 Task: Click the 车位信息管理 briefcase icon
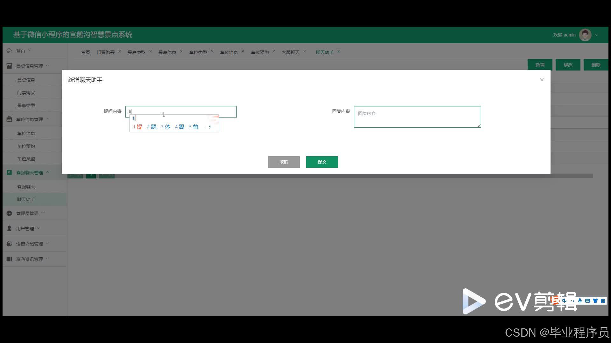9,119
